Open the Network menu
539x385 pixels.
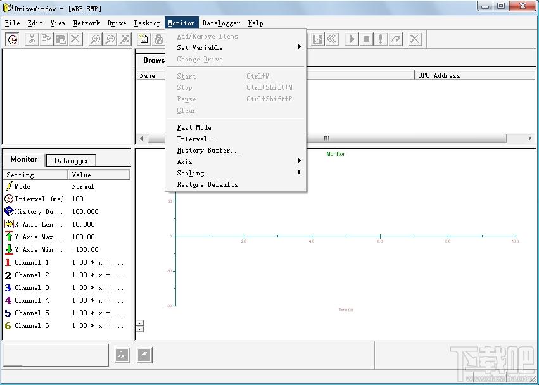87,23
